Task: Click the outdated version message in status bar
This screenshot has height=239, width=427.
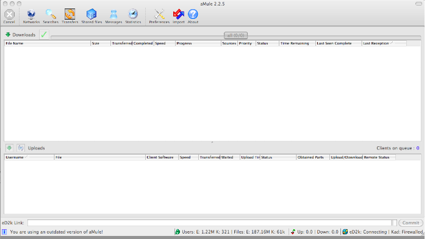Action: [x=56, y=232]
